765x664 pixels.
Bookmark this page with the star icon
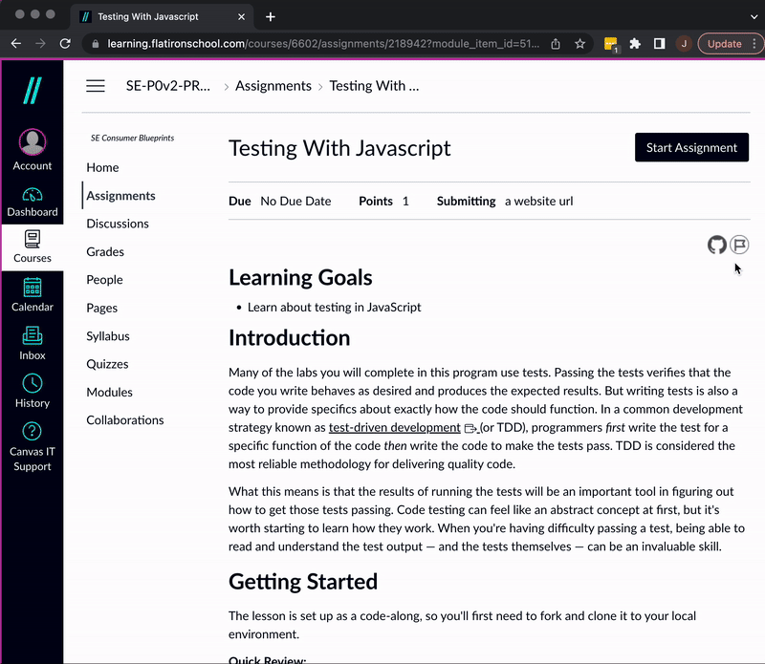579,44
